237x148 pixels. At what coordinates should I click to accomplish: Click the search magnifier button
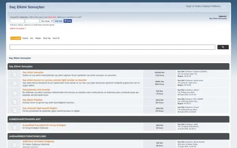pos(223,47)
